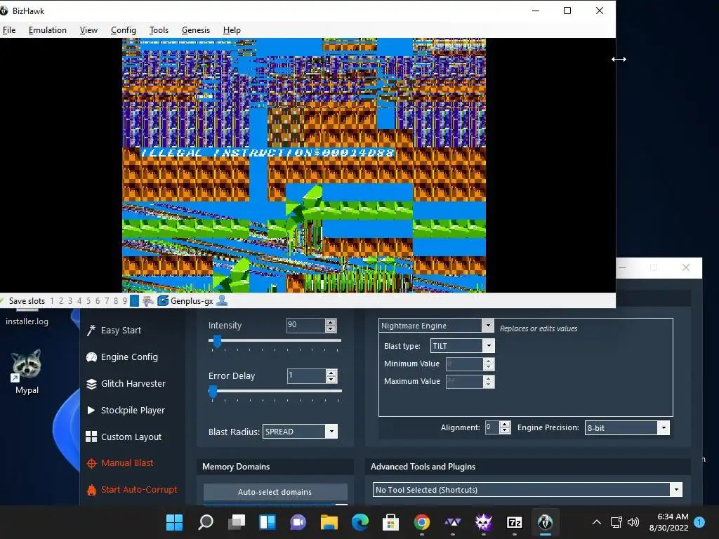
Task: Open the Emulation menu
Action: pos(47,30)
